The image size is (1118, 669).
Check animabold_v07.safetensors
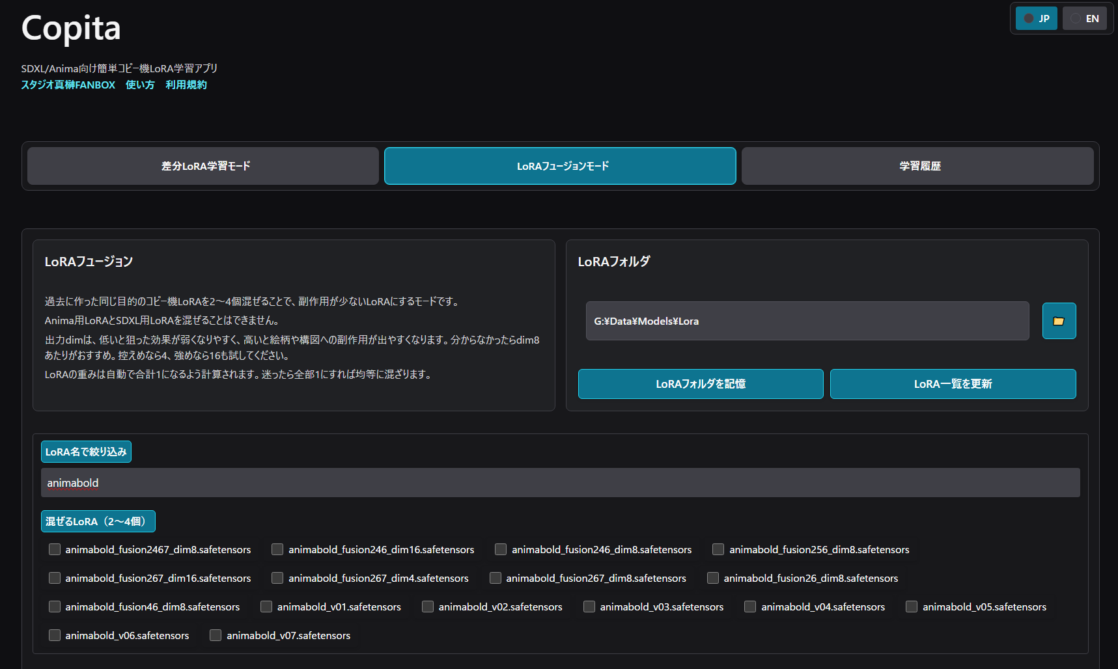point(216,635)
